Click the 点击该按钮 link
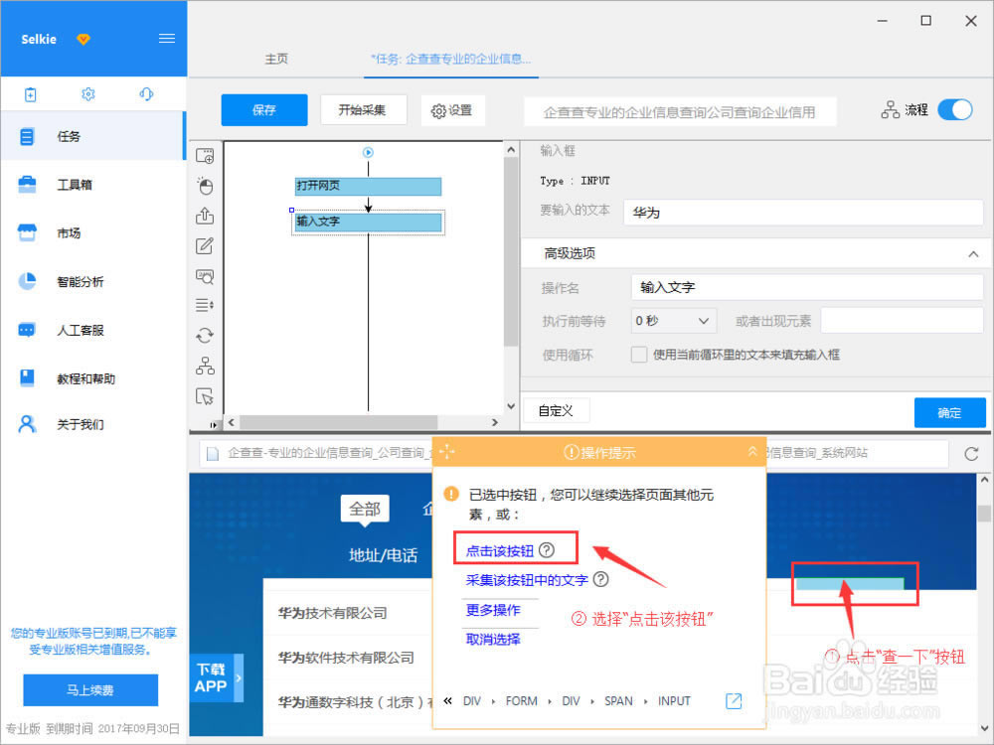Screen dimensions: 994x745 (500, 550)
